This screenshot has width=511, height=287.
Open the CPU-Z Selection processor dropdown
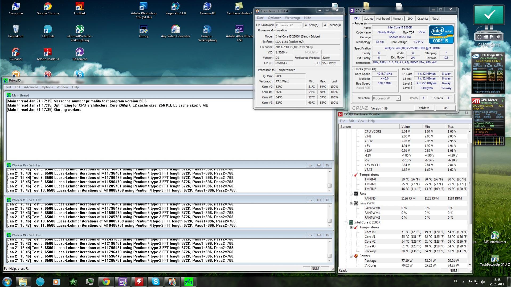click(386, 98)
